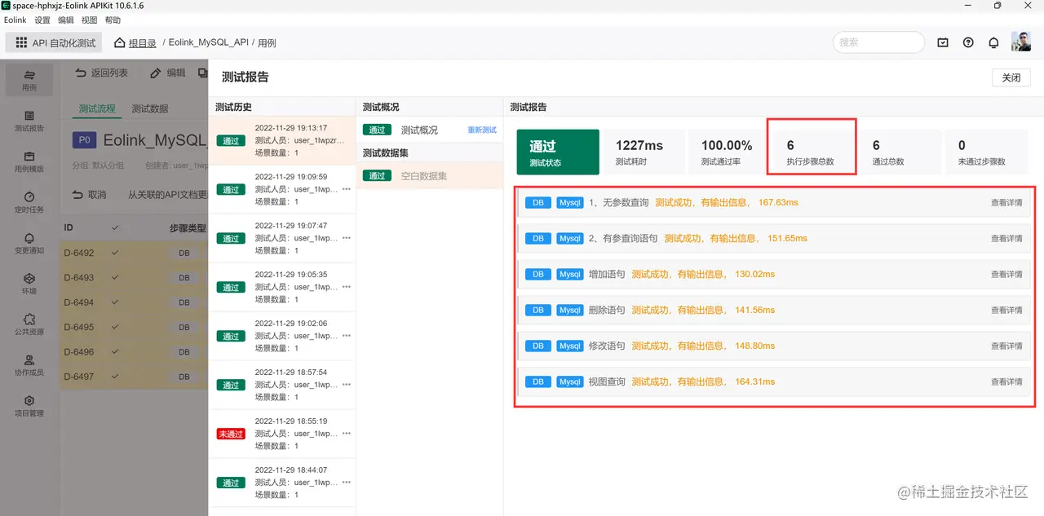1044x516 pixels.
Task: Open the notifications bell icon
Action: (993, 42)
